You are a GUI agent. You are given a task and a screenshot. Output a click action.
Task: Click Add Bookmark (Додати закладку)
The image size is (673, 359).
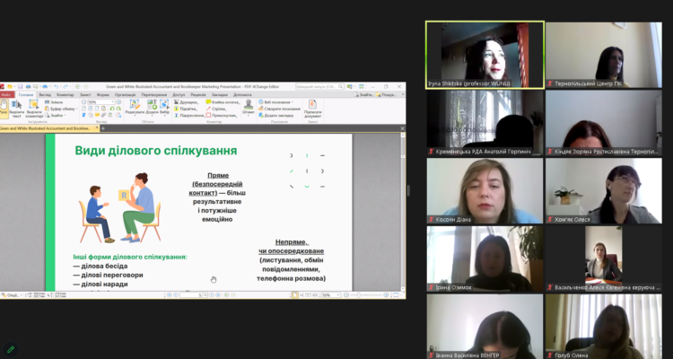click(x=276, y=116)
